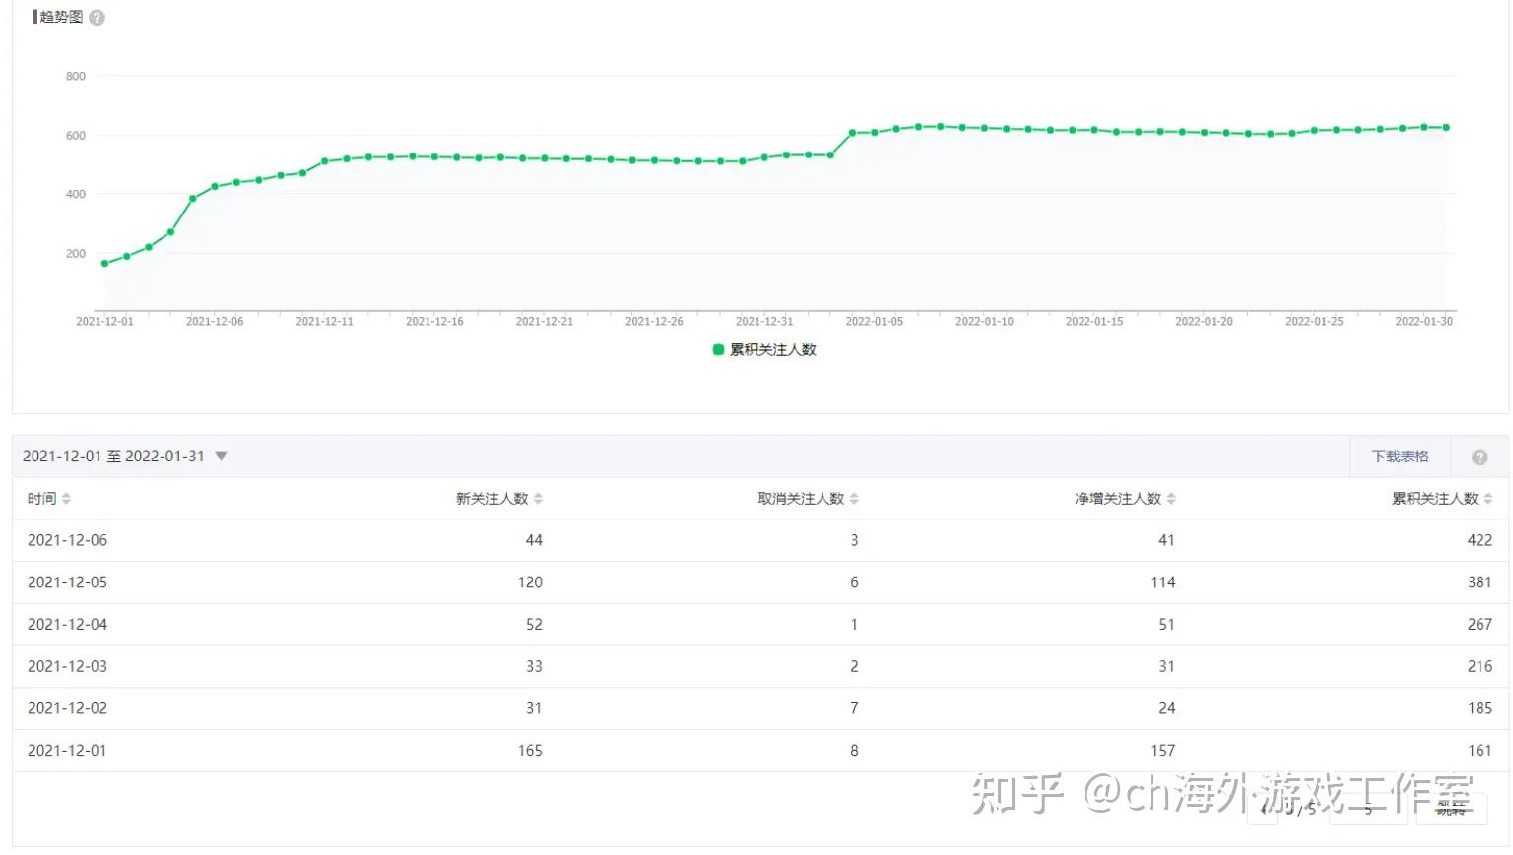Click the chart data point at 2021-12-01
Viewport: 1513px width, 855px height.
pyautogui.click(x=104, y=264)
